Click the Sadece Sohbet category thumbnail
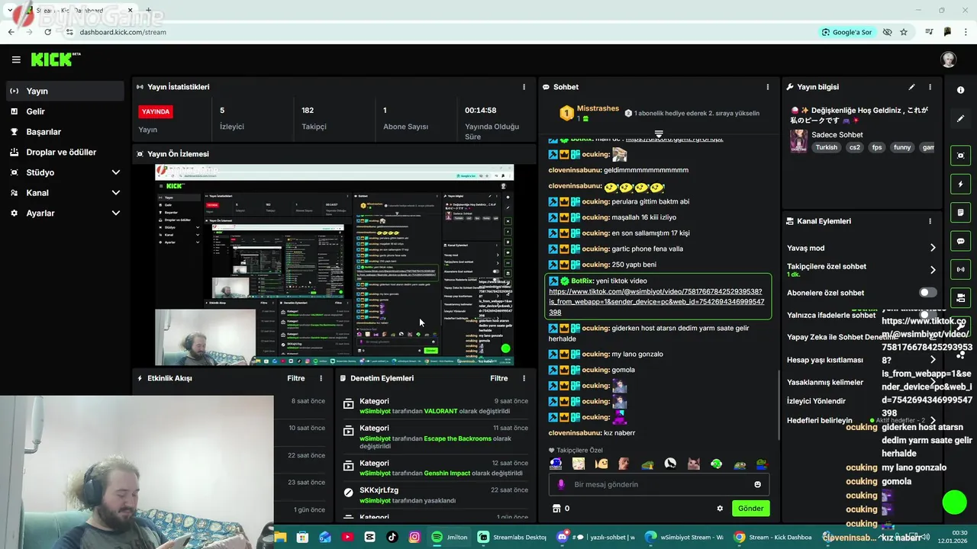Viewport: 977px width, 549px height. point(798,141)
